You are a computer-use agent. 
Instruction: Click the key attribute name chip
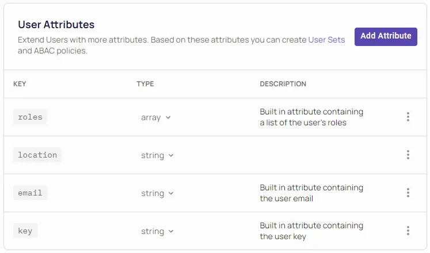[25, 231]
